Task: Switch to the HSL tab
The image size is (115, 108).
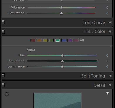Action: click(87, 31)
